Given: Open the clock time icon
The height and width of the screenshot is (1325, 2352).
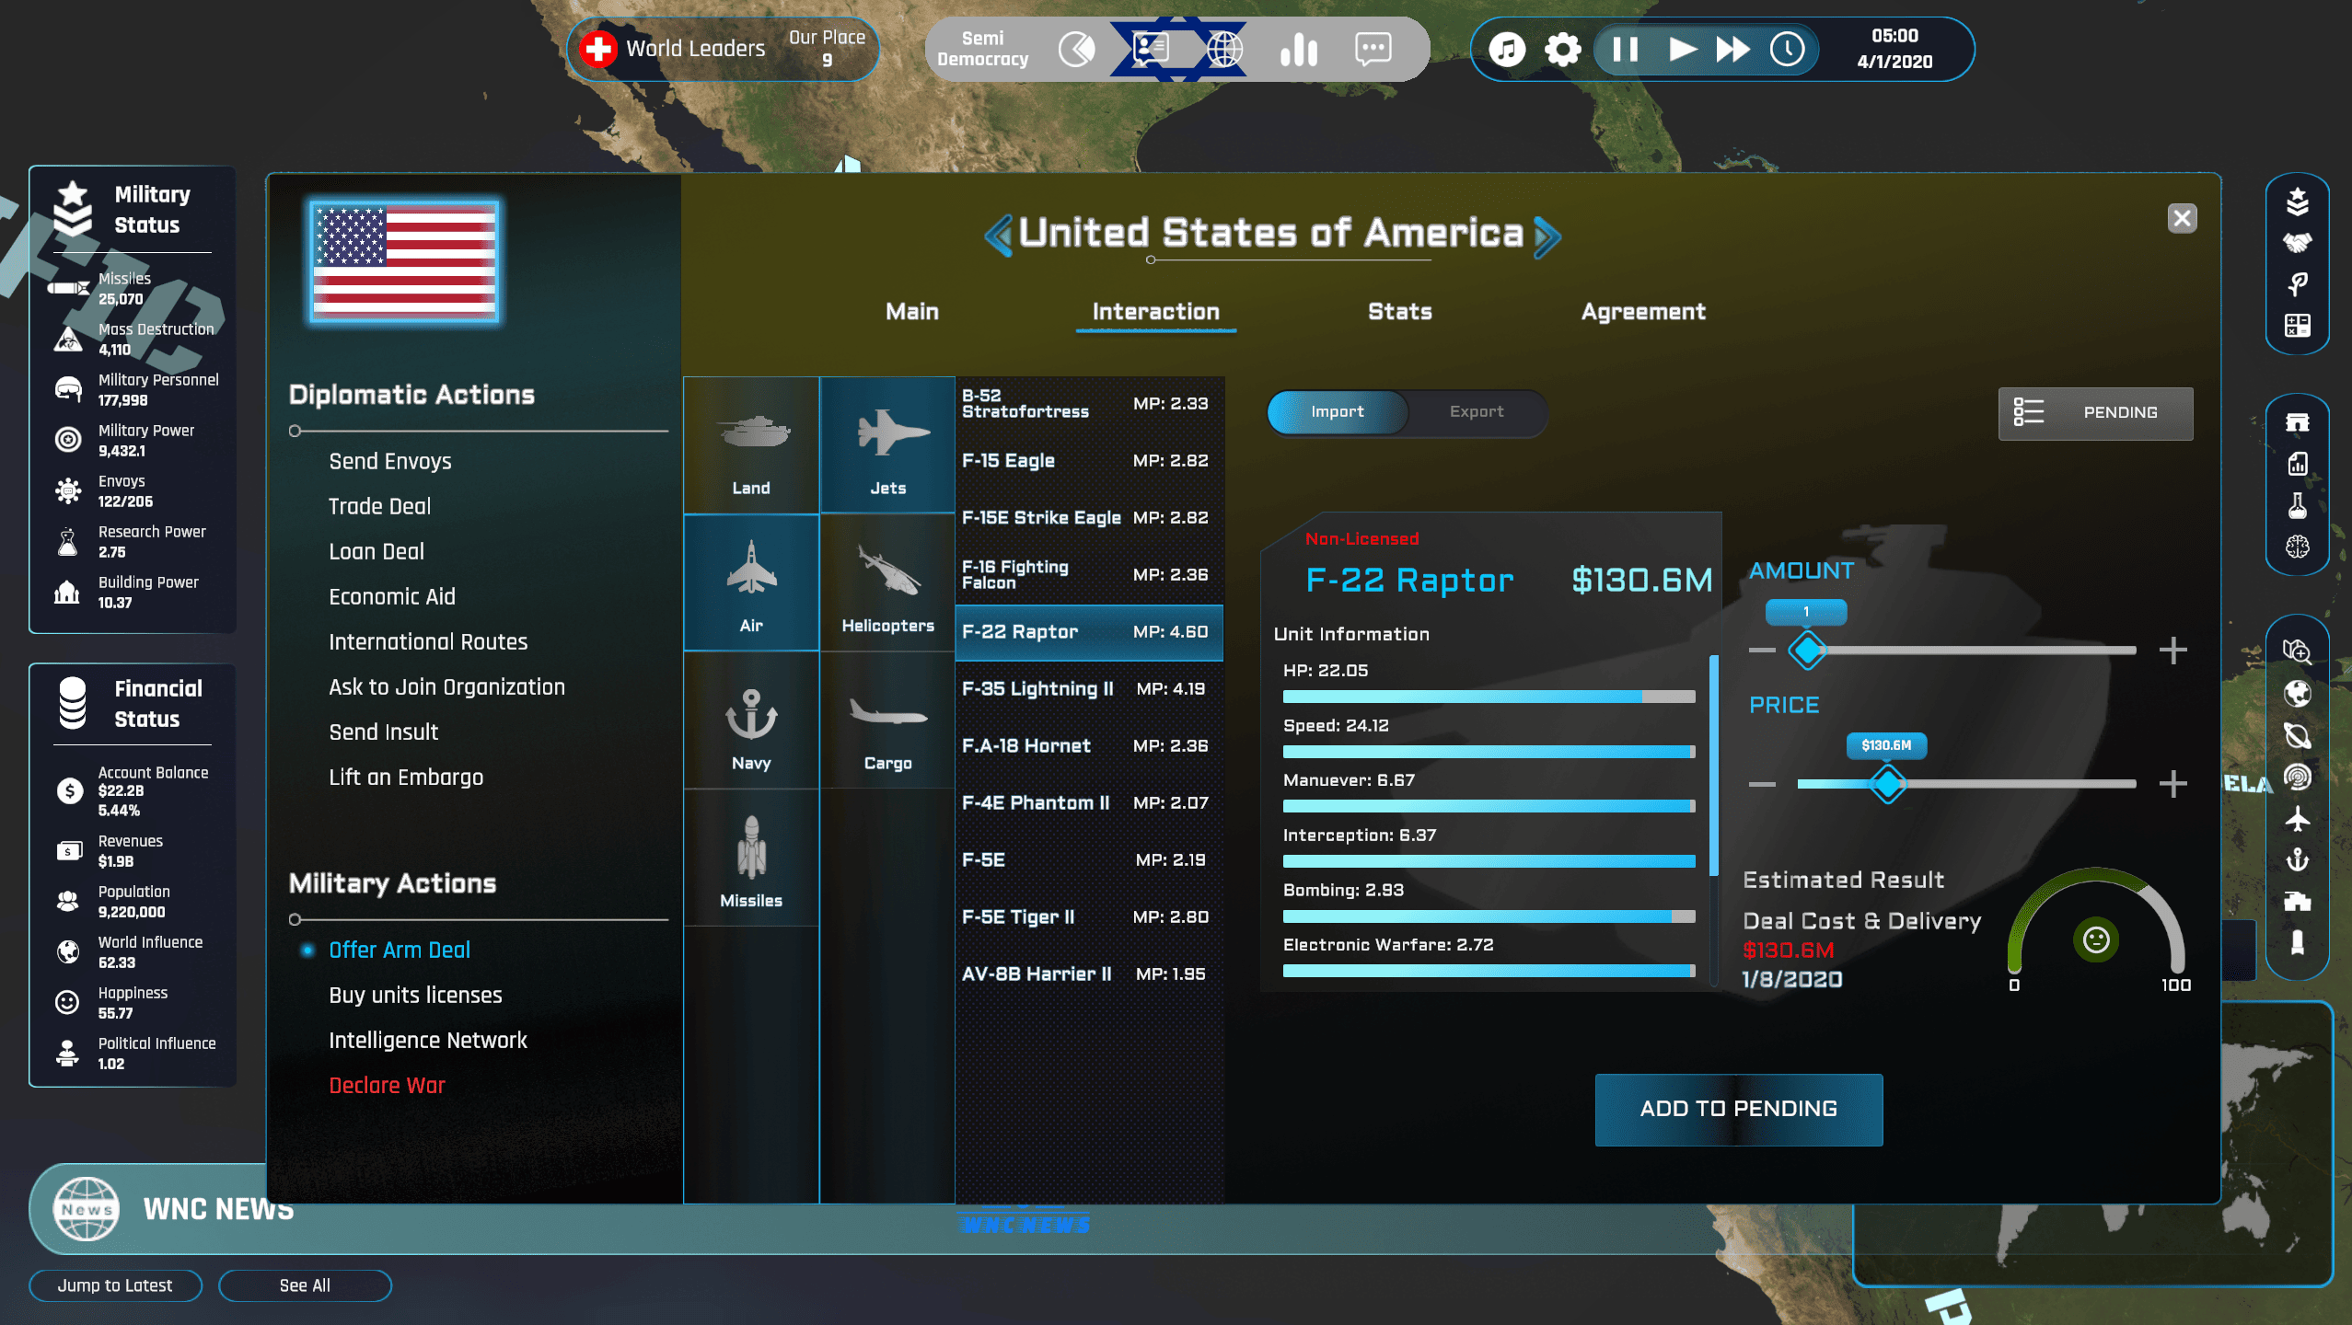Looking at the screenshot, I should [x=1788, y=49].
